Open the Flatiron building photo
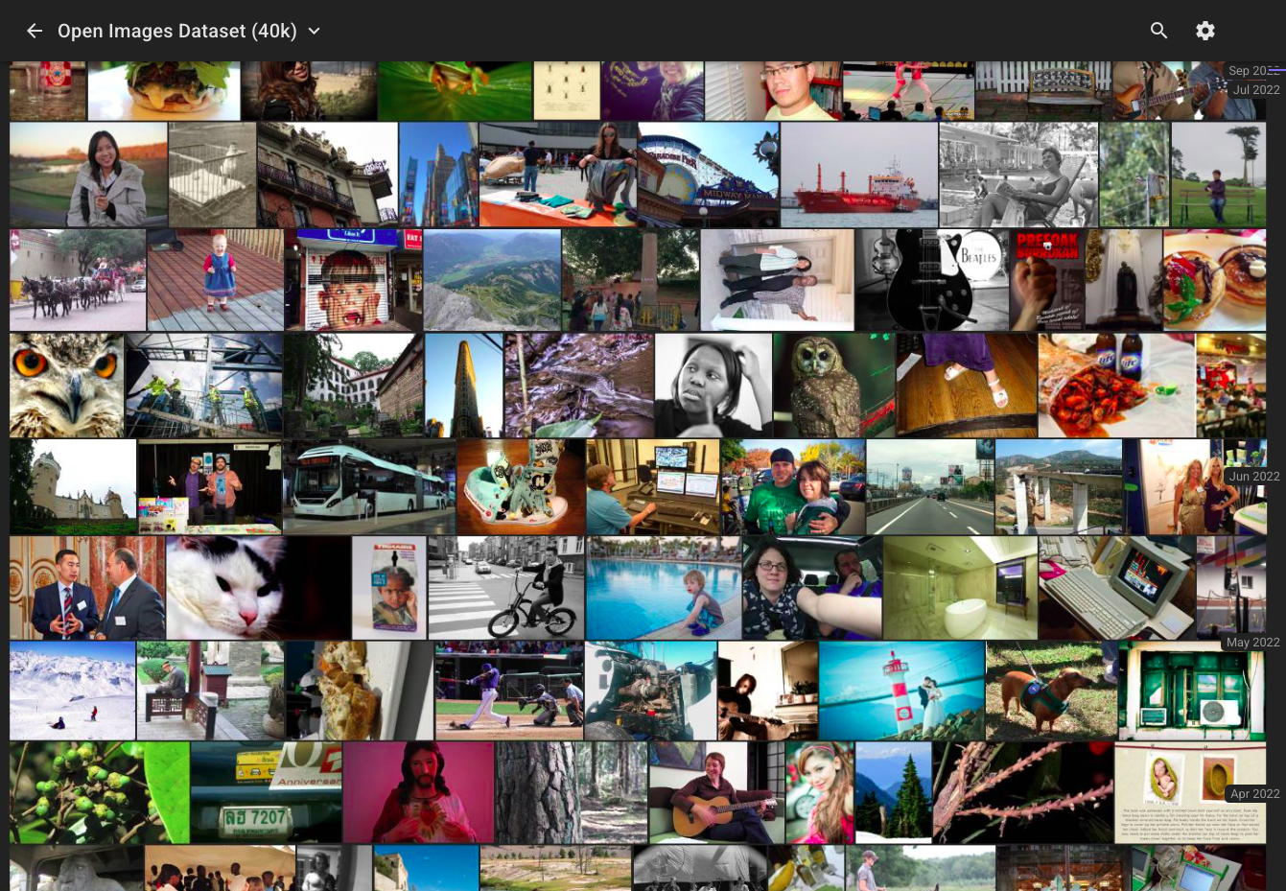 pyautogui.click(x=464, y=386)
